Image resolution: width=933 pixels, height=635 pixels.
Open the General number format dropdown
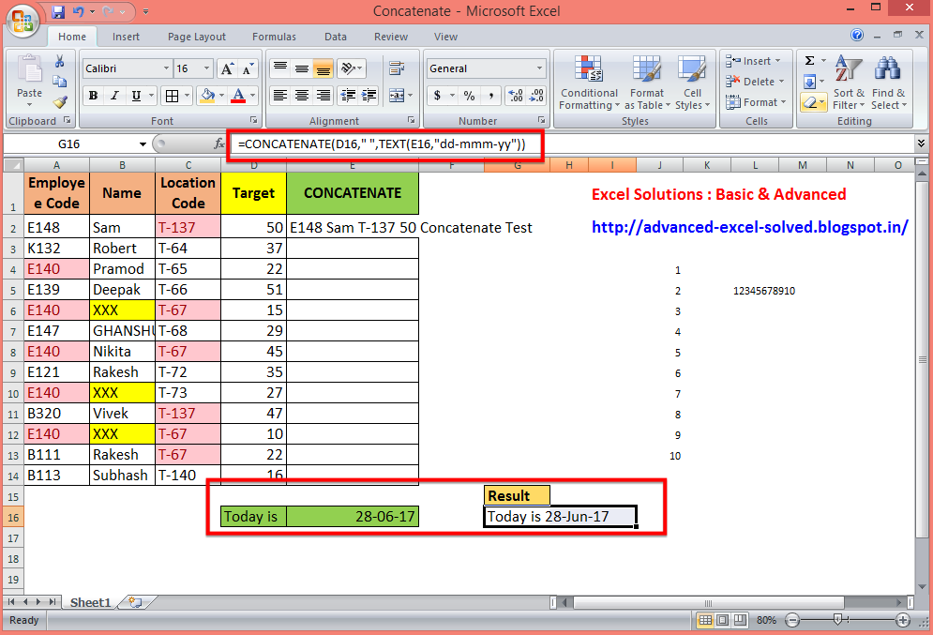(x=539, y=68)
